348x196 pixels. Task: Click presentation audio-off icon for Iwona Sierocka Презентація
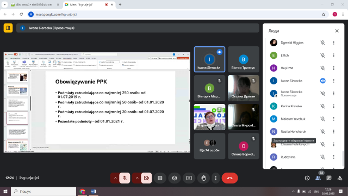coord(322,93)
